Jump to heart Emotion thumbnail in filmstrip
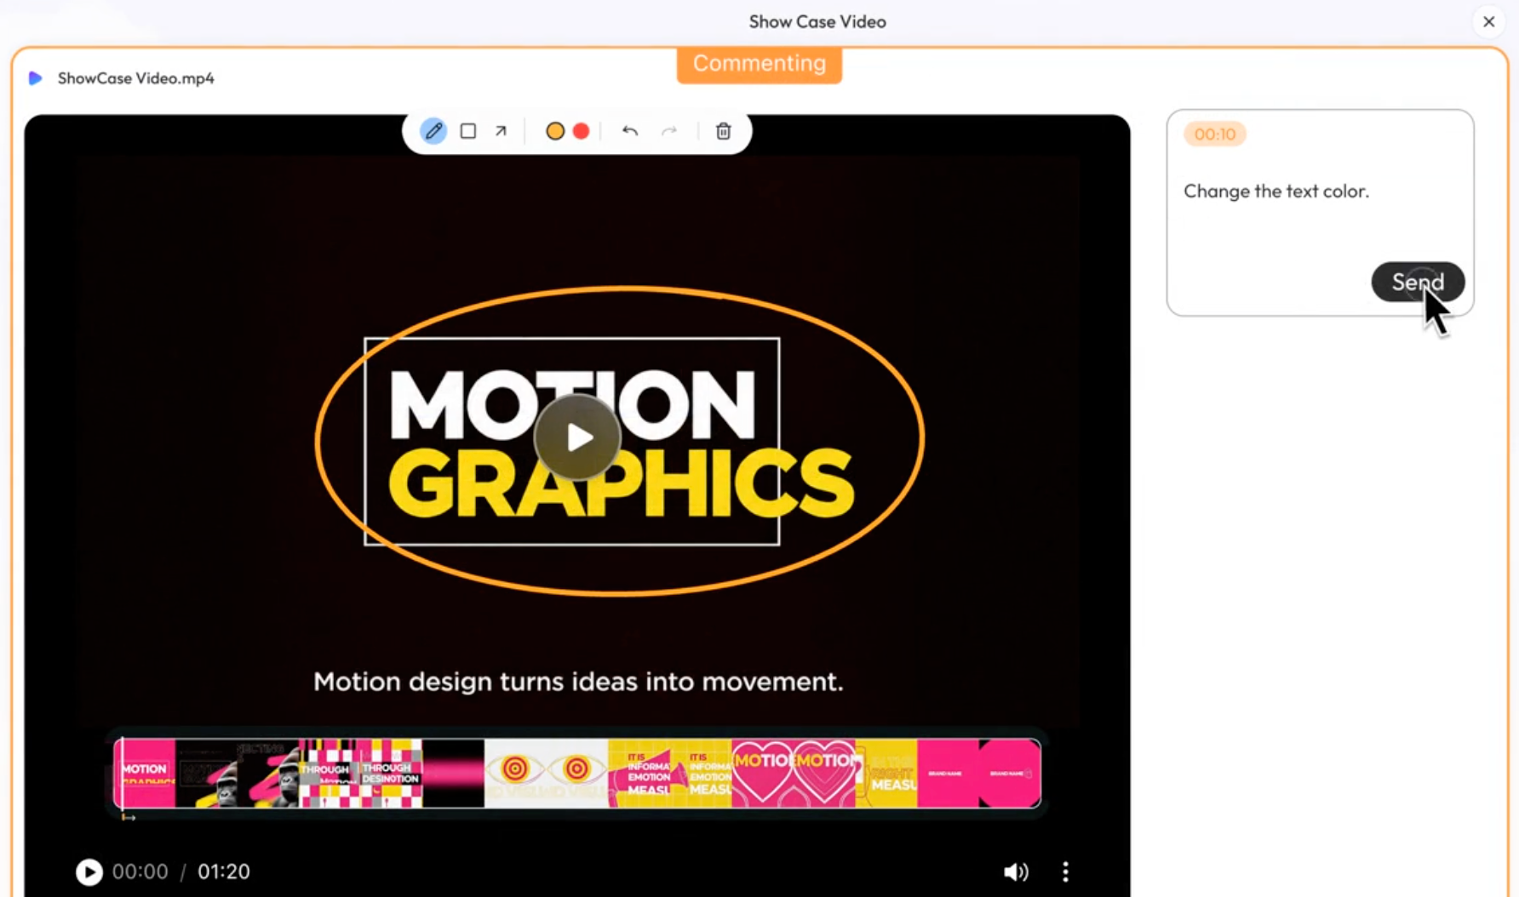This screenshot has width=1519, height=897. coord(794,773)
